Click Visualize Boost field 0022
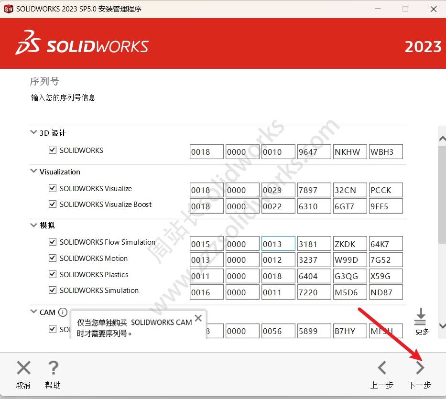Image resolution: width=446 pixels, height=399 pixels. tap(278, 206)
